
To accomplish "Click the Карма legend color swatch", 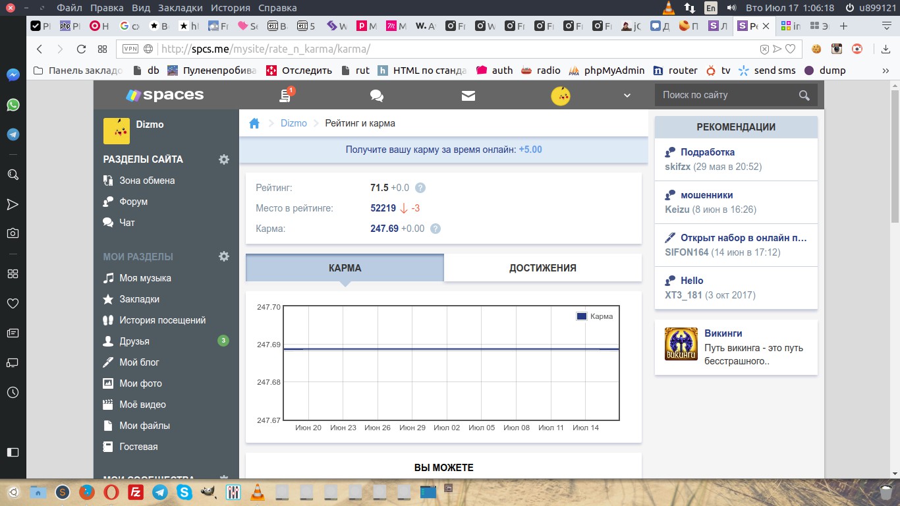I will pyautogui.click(x=581, y=316).
